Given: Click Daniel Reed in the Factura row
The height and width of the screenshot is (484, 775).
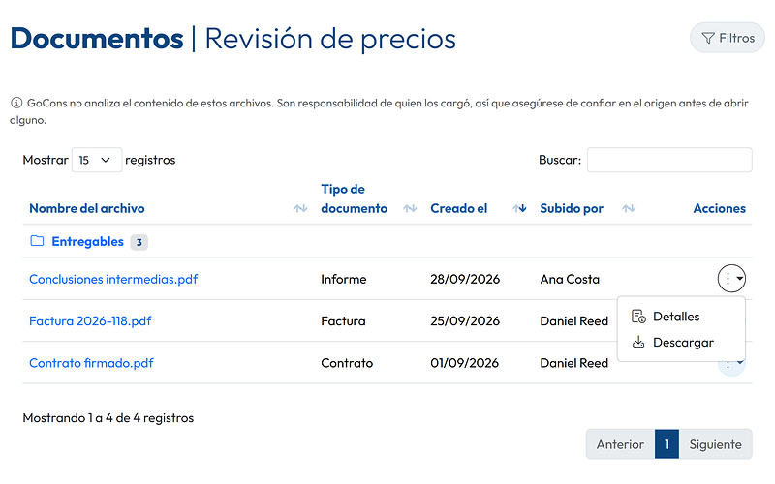Looking at the screenshot, I should coord(573,321).
